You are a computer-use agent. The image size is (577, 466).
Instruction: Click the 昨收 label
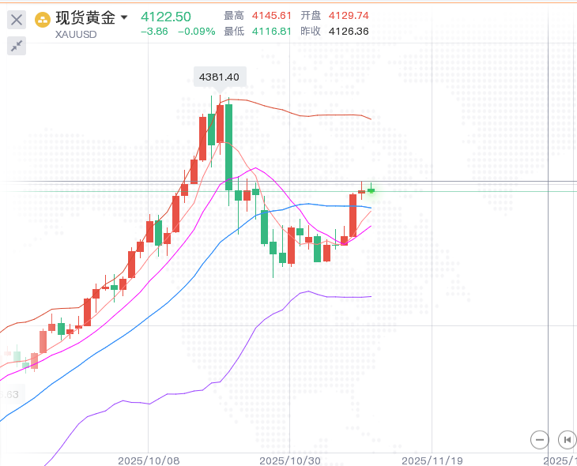[311, 32]
